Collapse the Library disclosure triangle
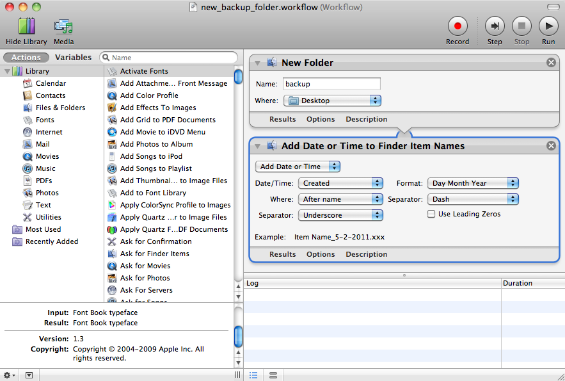 tap(7, 71)
